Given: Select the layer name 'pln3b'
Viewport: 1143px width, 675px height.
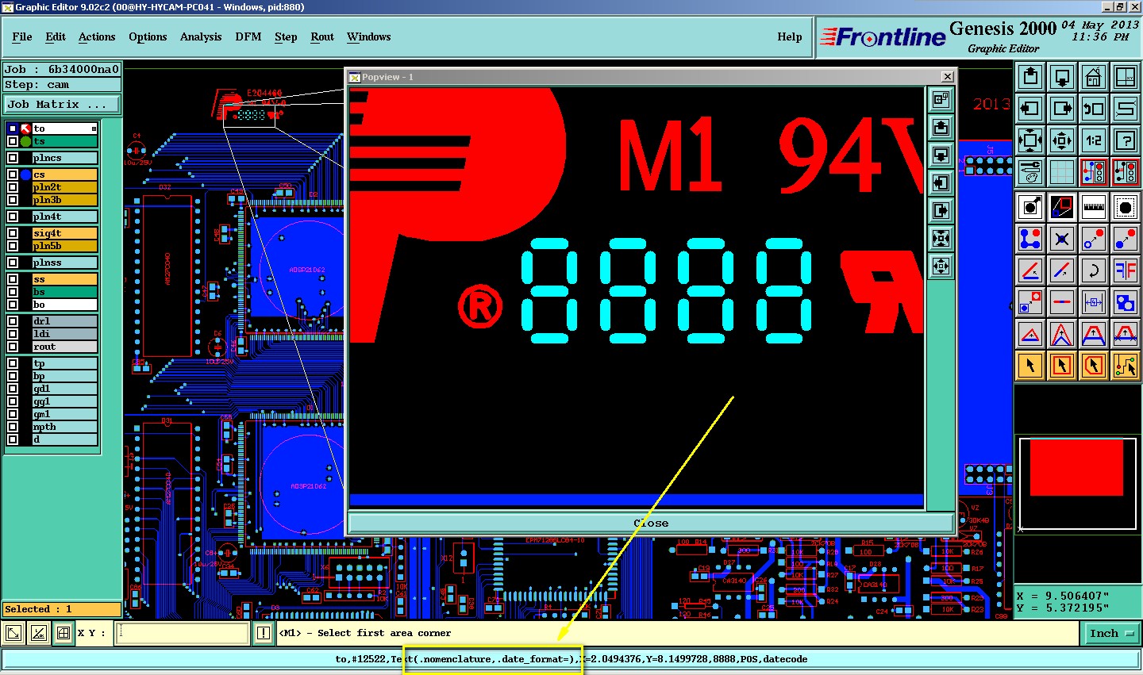Looking at the screenshot, I should [x=64, y=200].
